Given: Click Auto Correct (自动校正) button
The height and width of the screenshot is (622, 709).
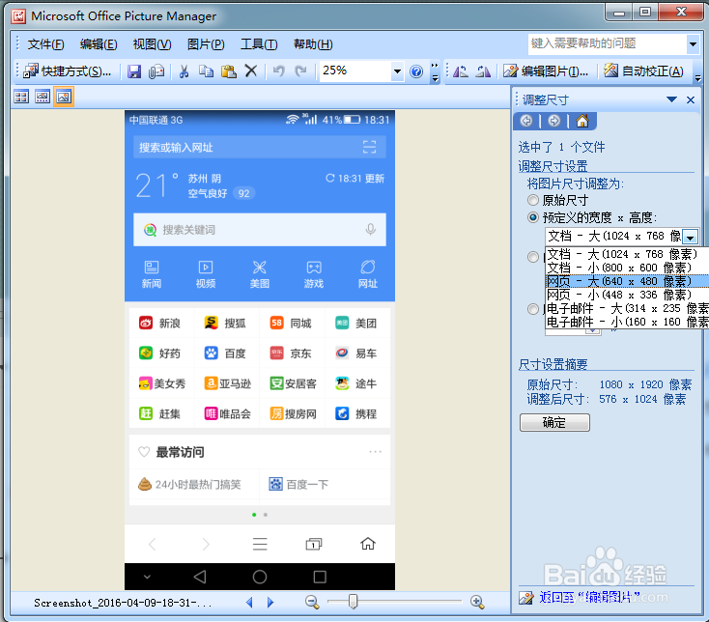Looking at the screenshot, I should [x=644, y=71].
